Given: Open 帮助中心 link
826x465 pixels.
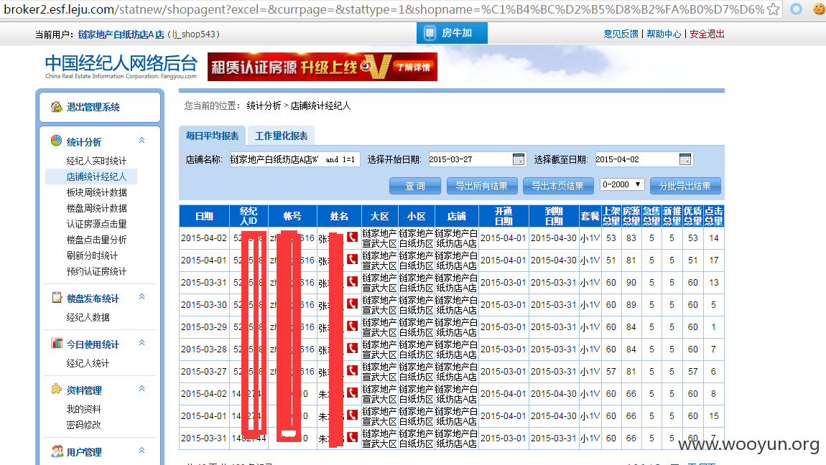Looking at the screenshot, I should 664,34.
